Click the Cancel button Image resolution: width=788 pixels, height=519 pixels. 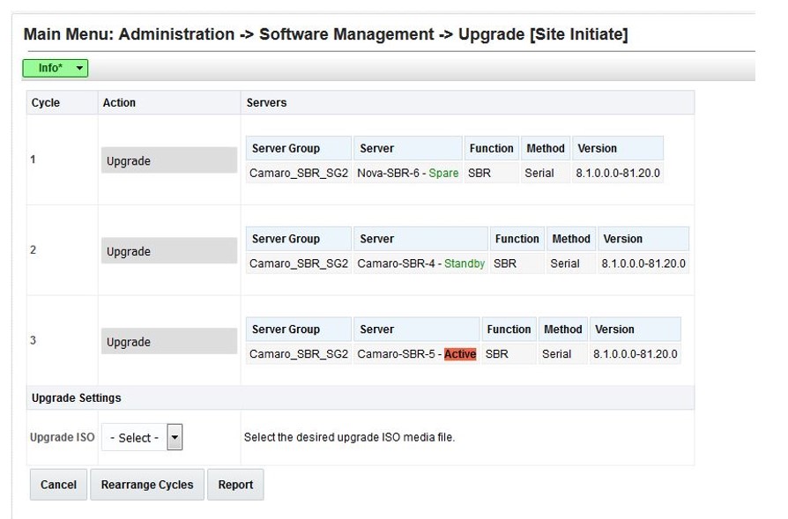pyautogui.click(x=57, y=485)
